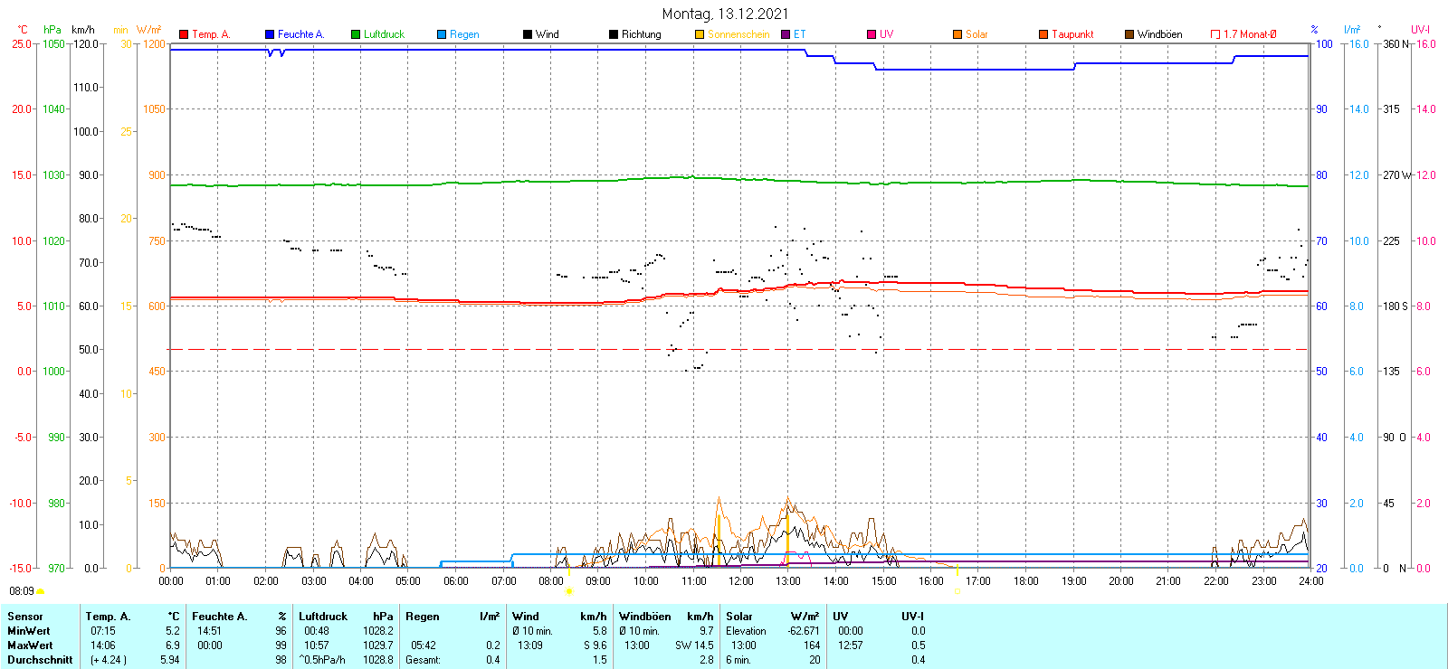Screen dimensions: 1448x669
Task: Click the km/h axis unit label
Action: coord(83,30)
